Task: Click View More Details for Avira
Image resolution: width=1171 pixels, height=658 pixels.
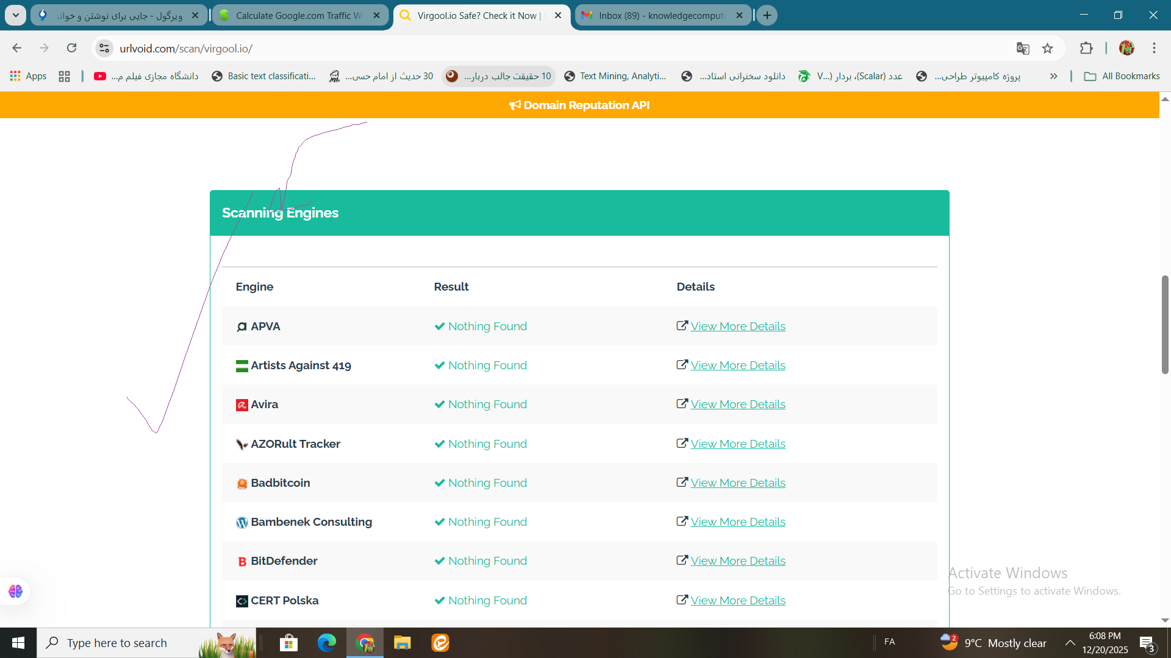Action: [737, 404]
